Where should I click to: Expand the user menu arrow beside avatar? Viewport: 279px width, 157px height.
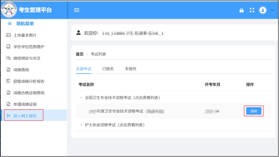point(272,10)
